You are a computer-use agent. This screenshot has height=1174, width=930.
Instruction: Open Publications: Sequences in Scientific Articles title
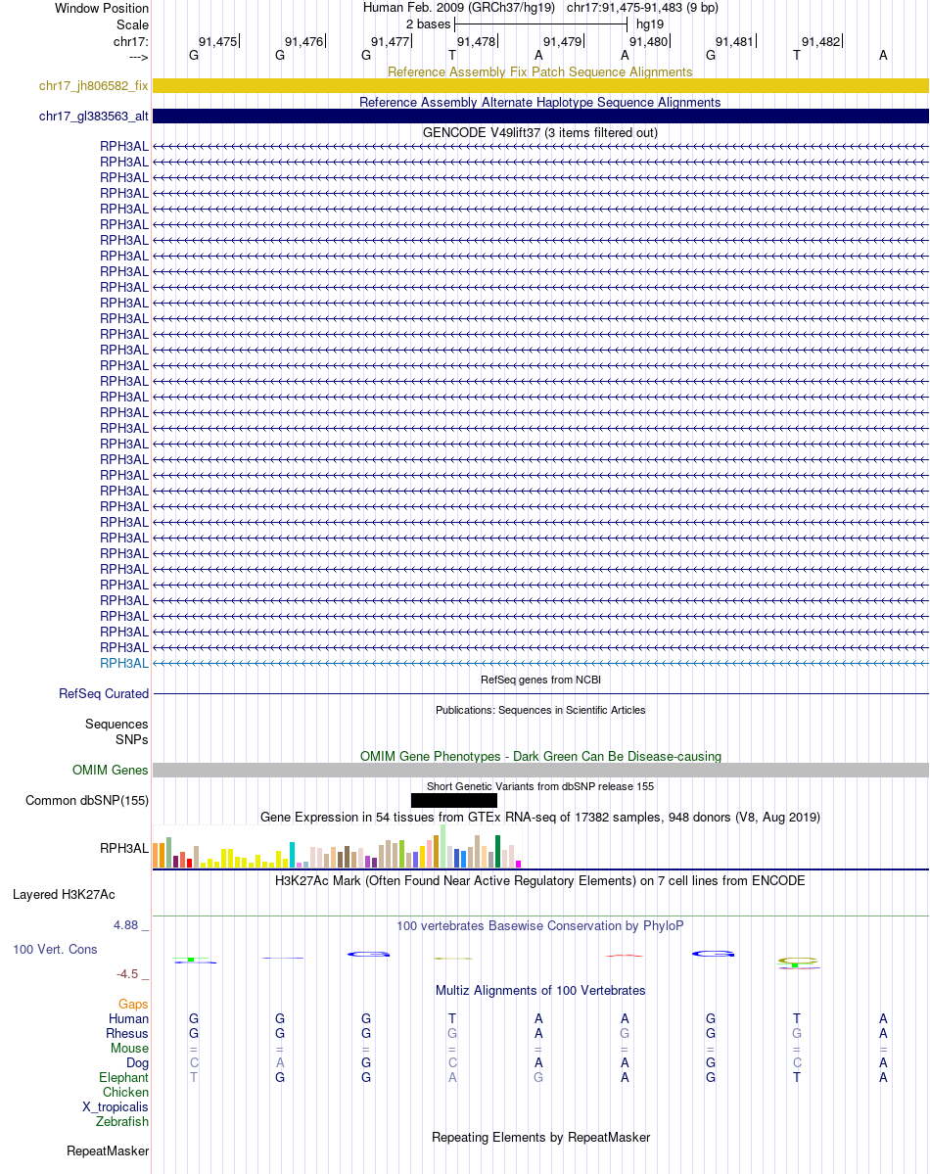[x=540, y=710]
